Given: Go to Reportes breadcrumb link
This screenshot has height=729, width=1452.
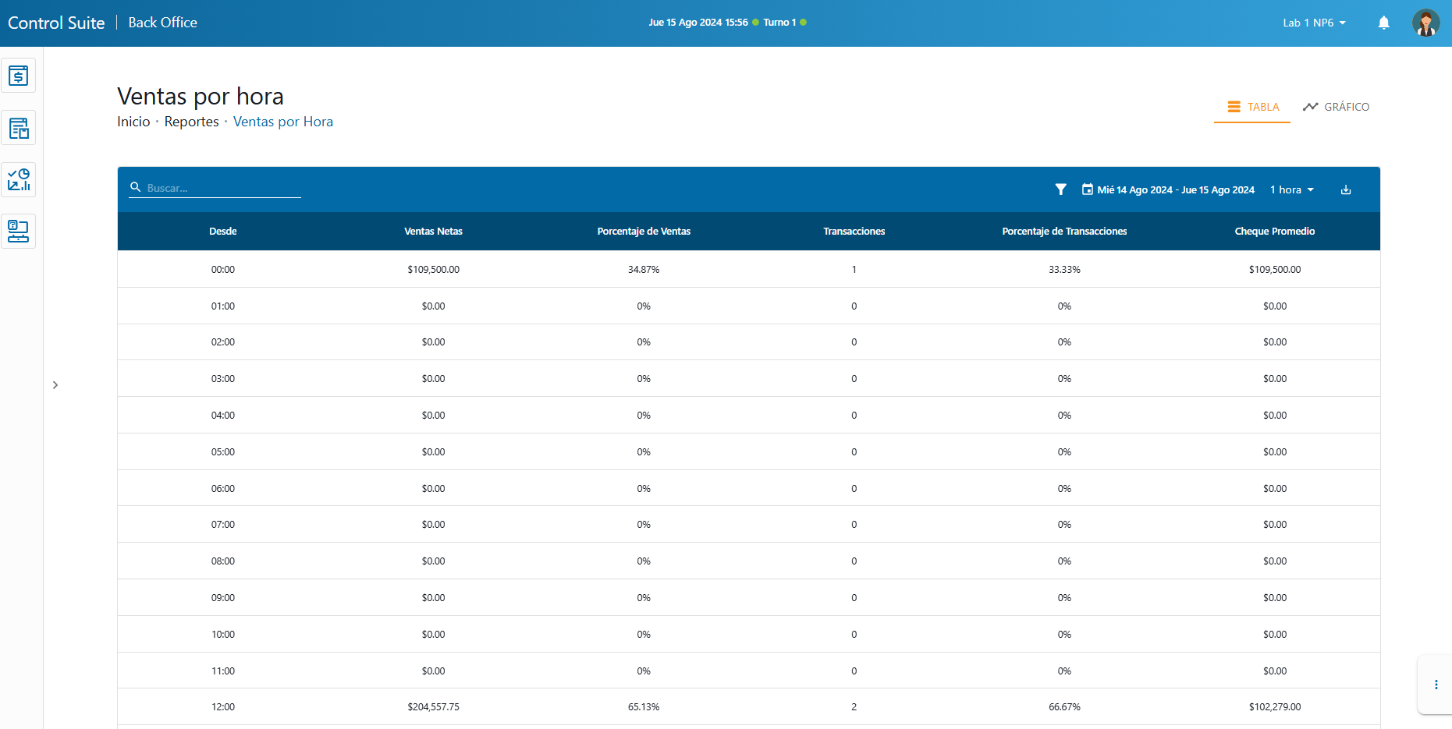Looking at the screenshot, I should coord(191,122).
